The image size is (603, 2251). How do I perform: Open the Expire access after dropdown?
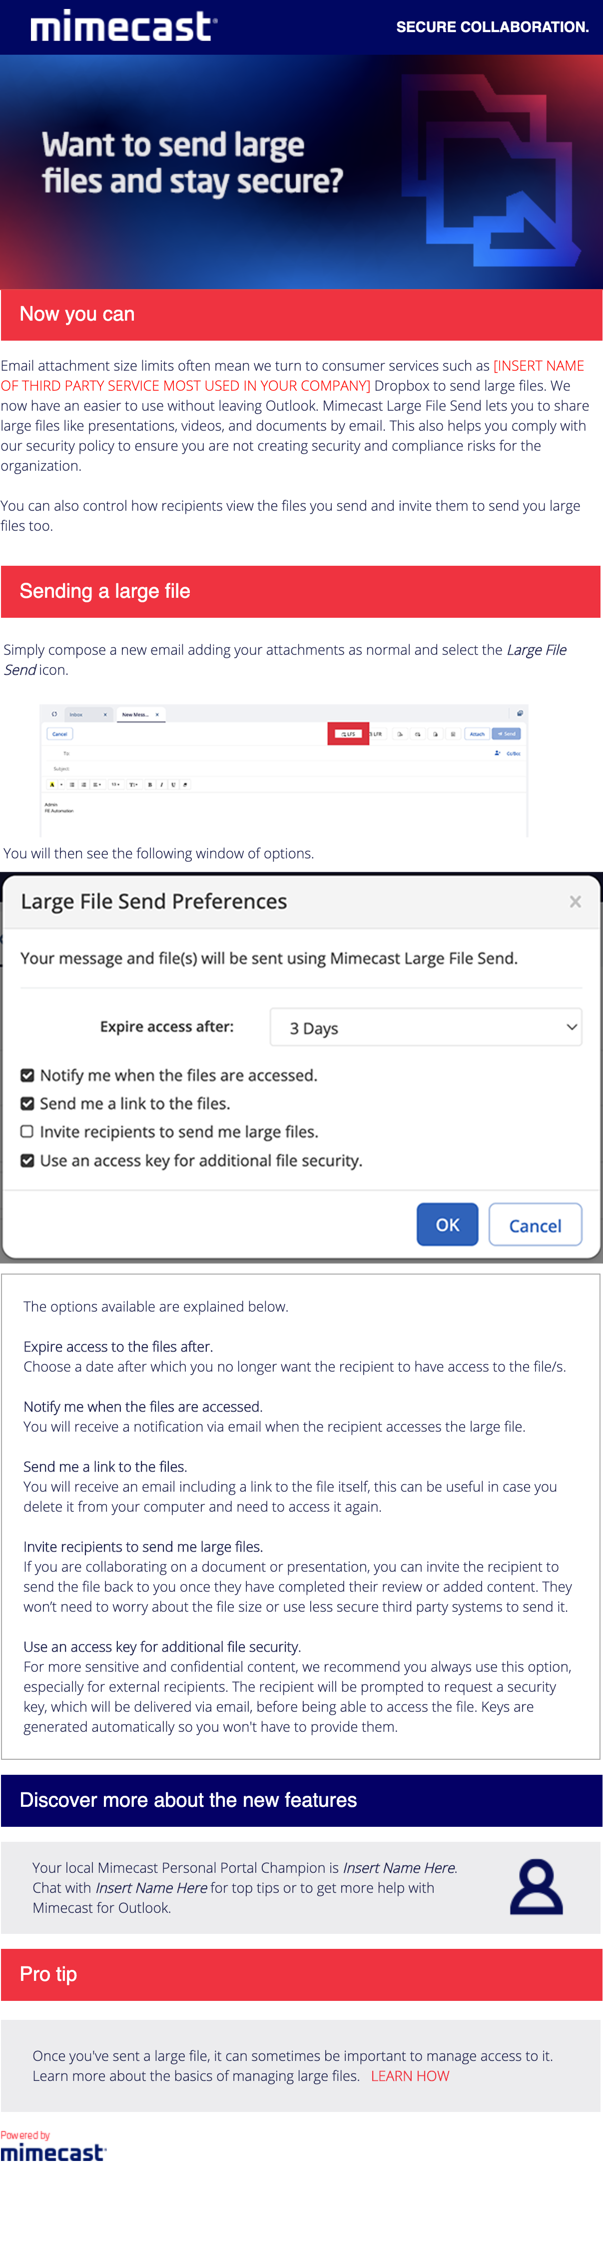pos(426,1027)
